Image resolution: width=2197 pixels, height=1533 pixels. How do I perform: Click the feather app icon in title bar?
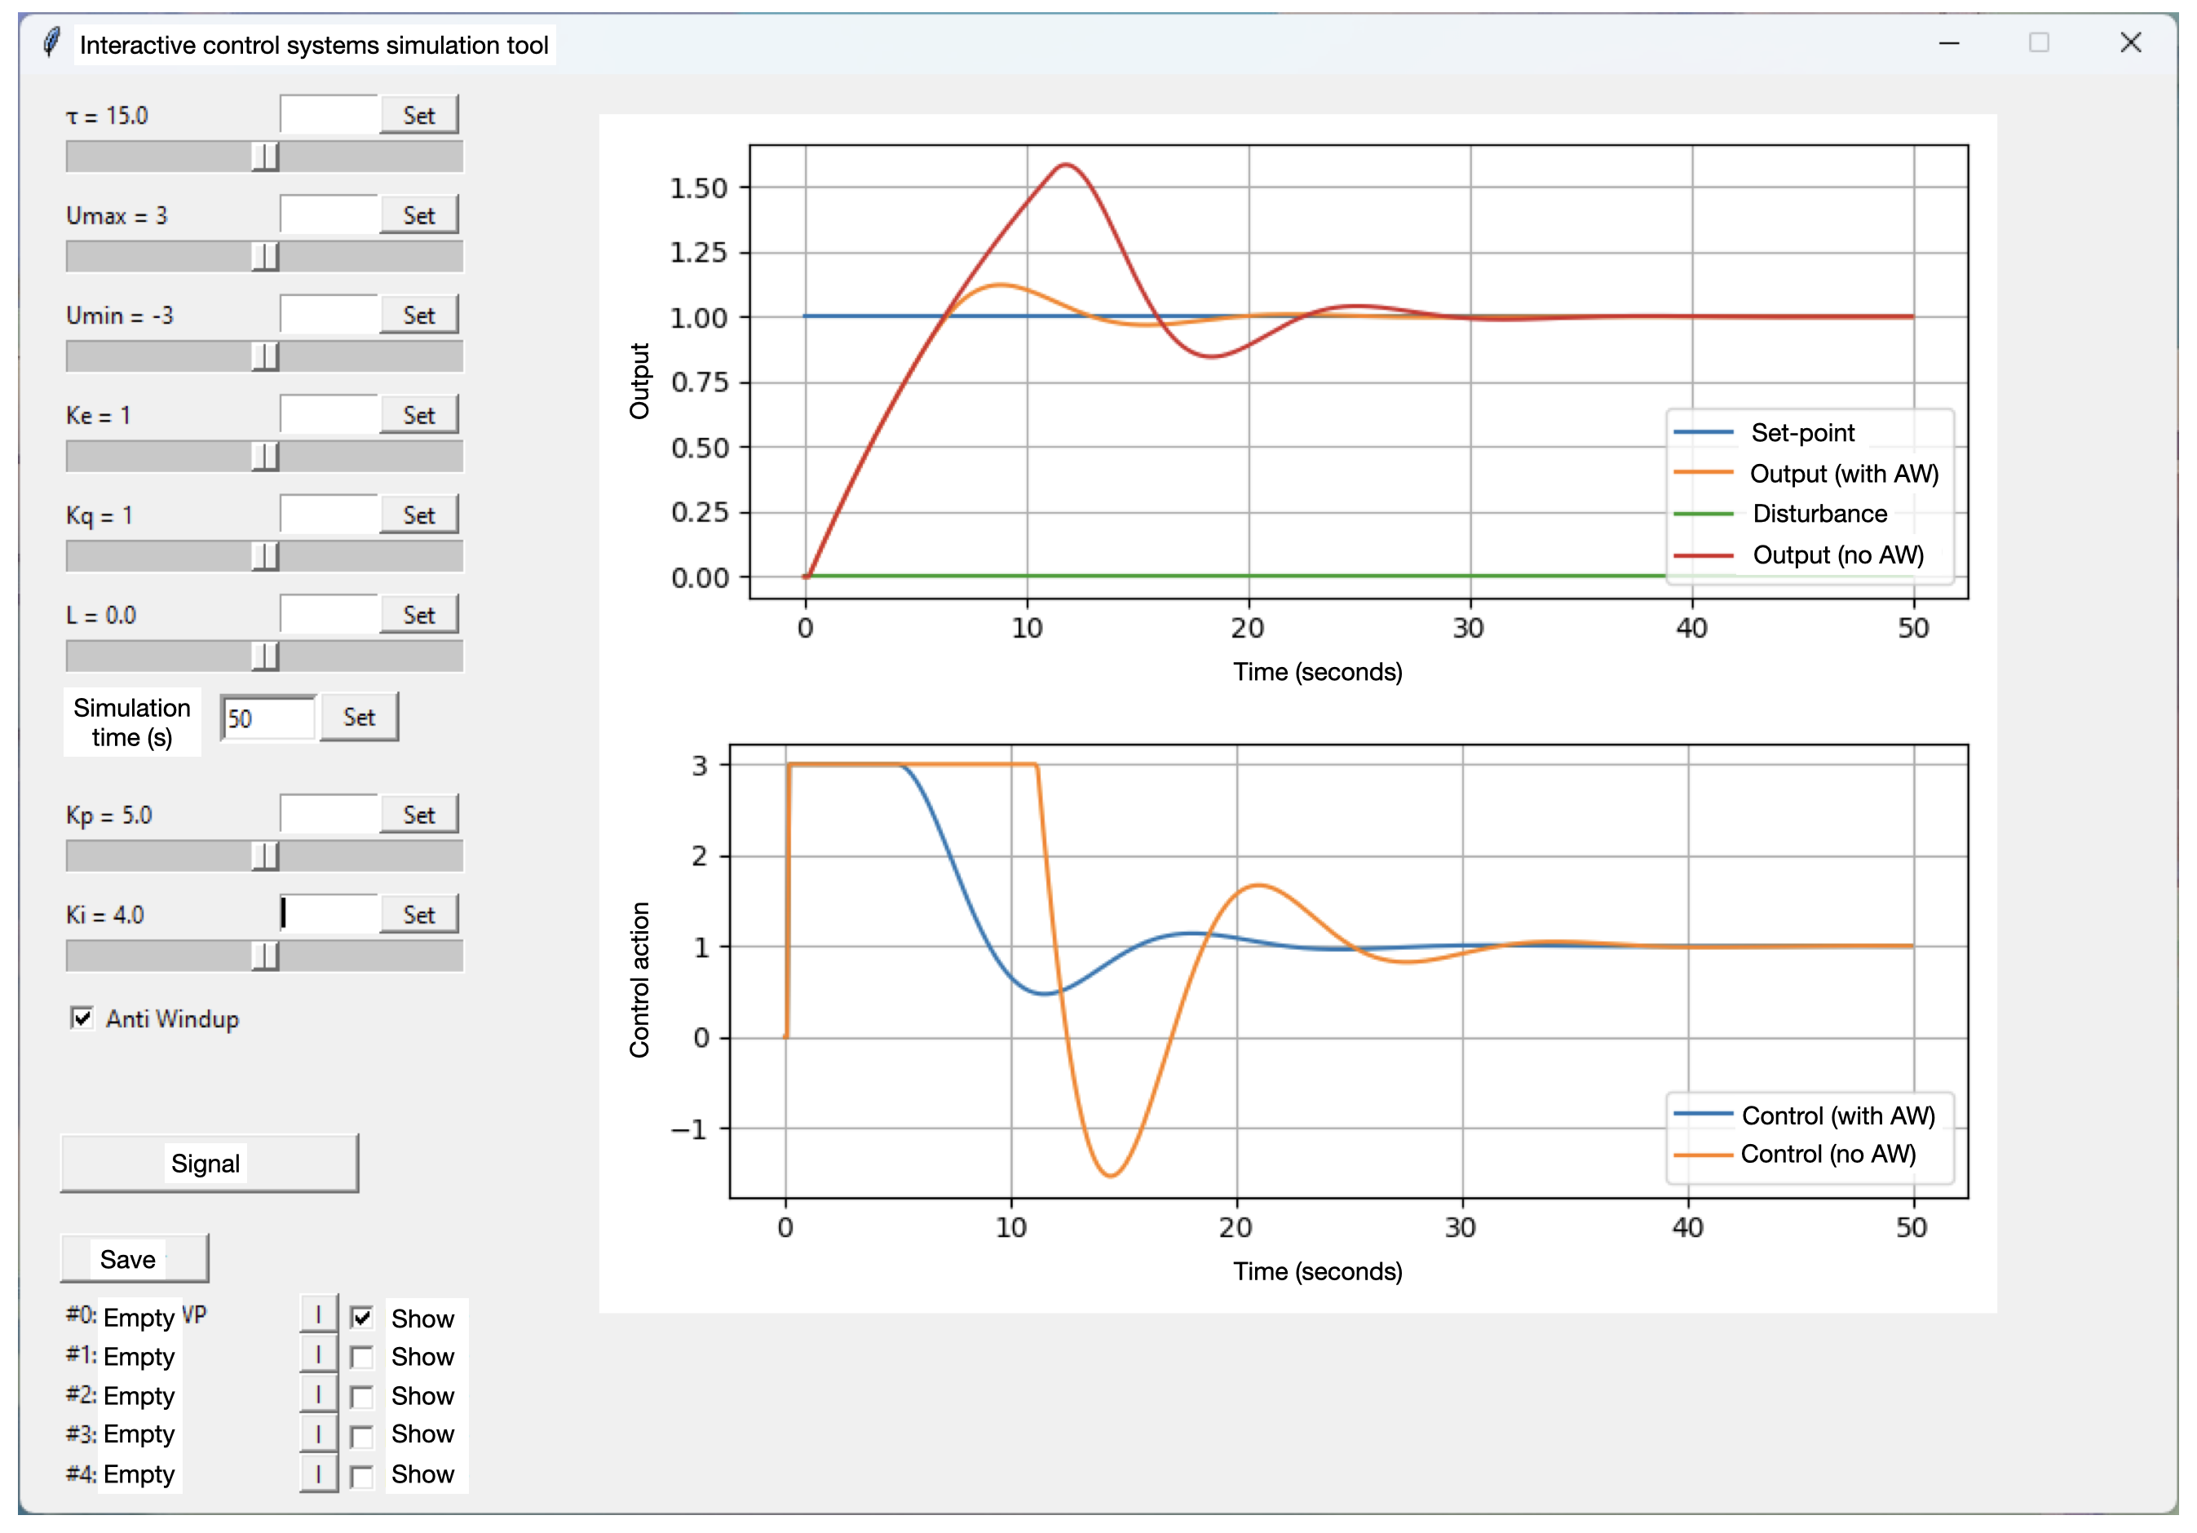pyautogui.click(x=51, y=43)
